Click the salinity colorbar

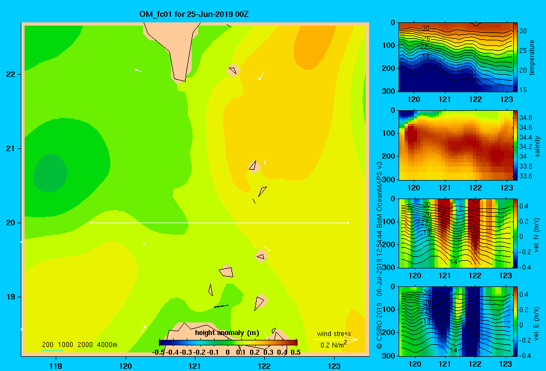(515, 145)
